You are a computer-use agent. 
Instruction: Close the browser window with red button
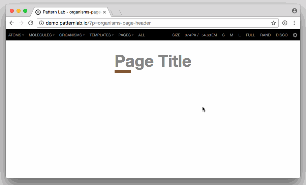click(12, 11)
